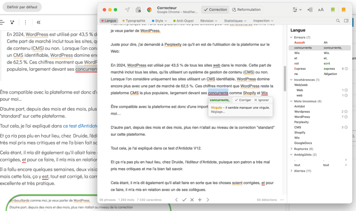Collapse the Ambigüités section
The image size is (356, 211).
(x=291, y=155)
